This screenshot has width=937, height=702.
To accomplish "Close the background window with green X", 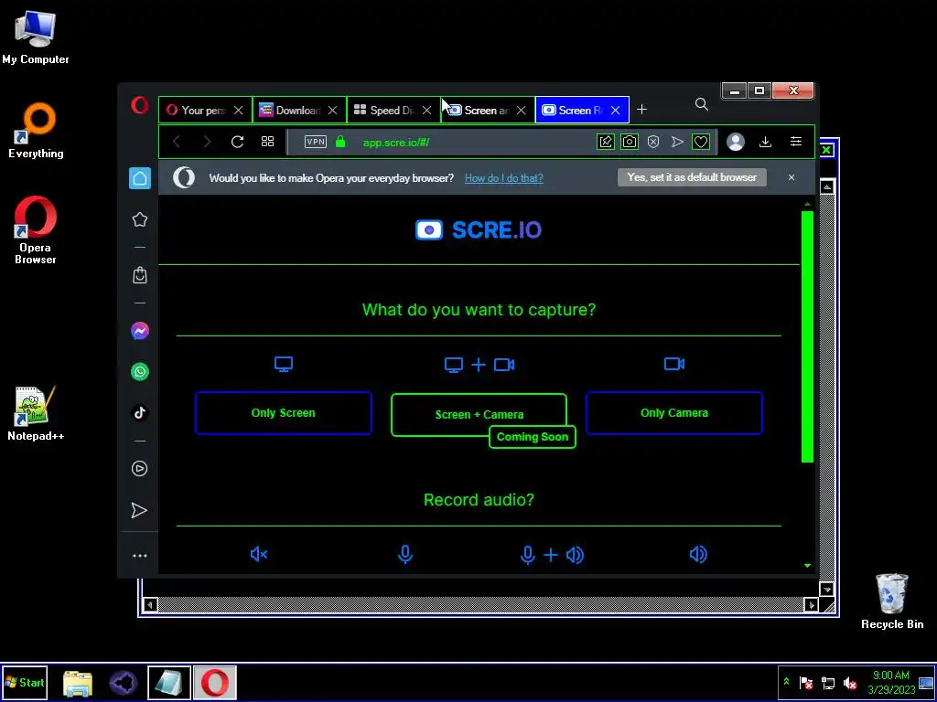I will click(826, 150).
